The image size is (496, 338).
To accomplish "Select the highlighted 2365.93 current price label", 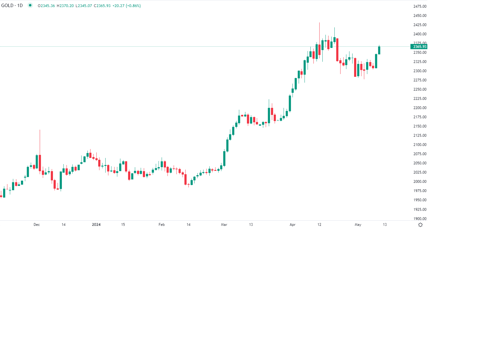I will click(x=419, y=47).
